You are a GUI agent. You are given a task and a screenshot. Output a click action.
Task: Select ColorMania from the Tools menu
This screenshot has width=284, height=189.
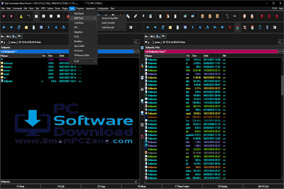(83, 23)
